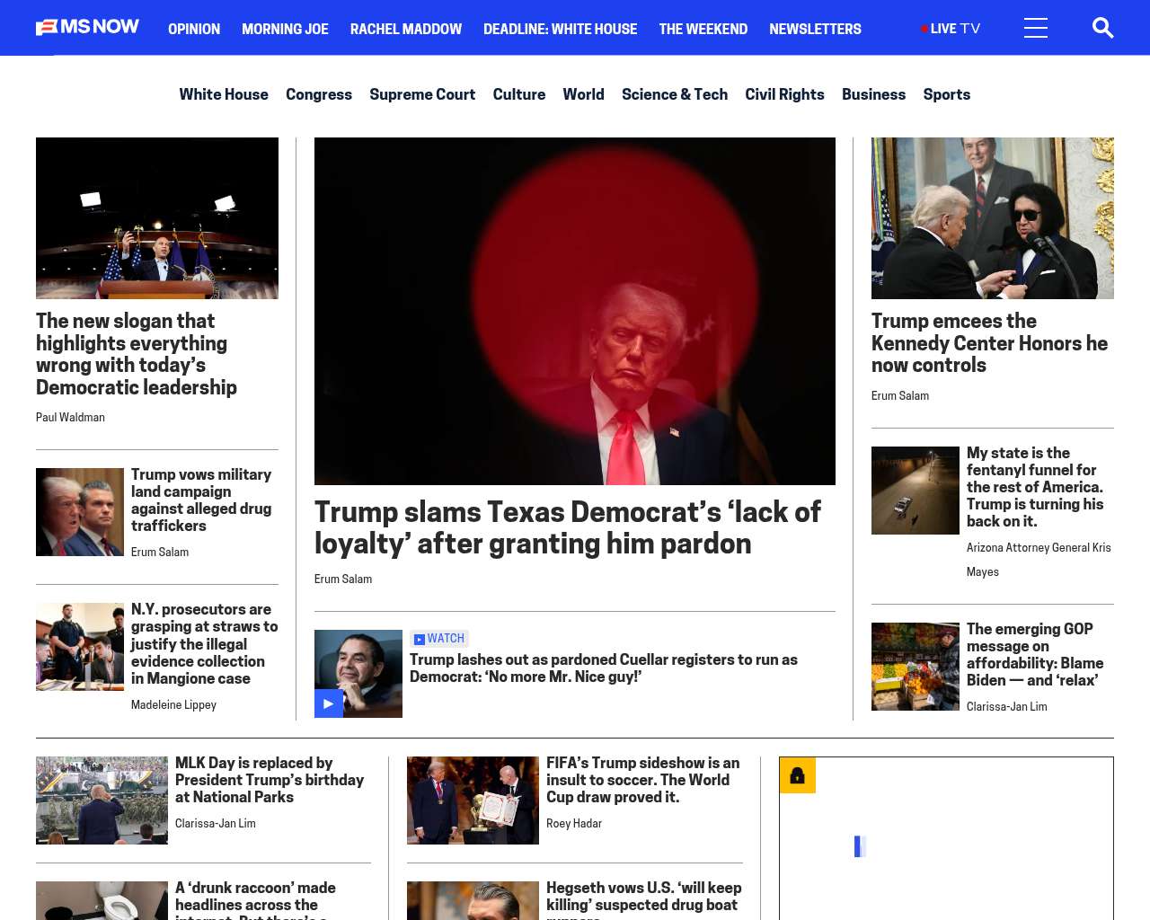
Task: Open the WATCH label badge
Action: (439, 639)
